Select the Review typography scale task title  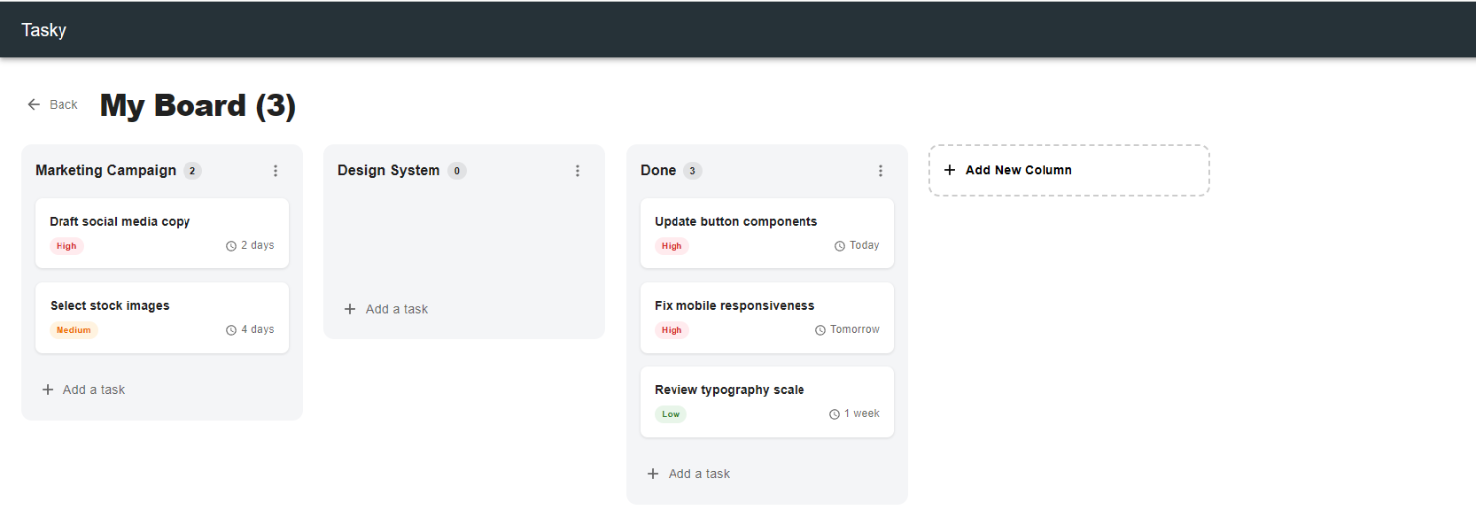pyautogui.click(x=729, y=390)
